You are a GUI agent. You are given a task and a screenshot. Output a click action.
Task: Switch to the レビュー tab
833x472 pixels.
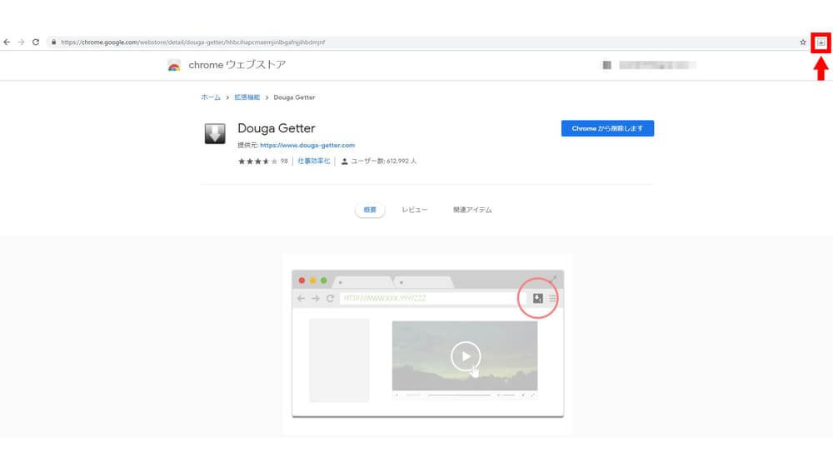point(414,210)
